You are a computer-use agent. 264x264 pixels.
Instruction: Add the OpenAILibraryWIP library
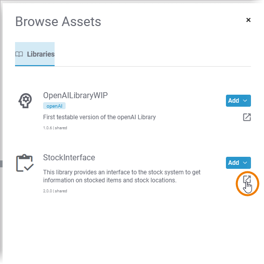tap(233, 101)
